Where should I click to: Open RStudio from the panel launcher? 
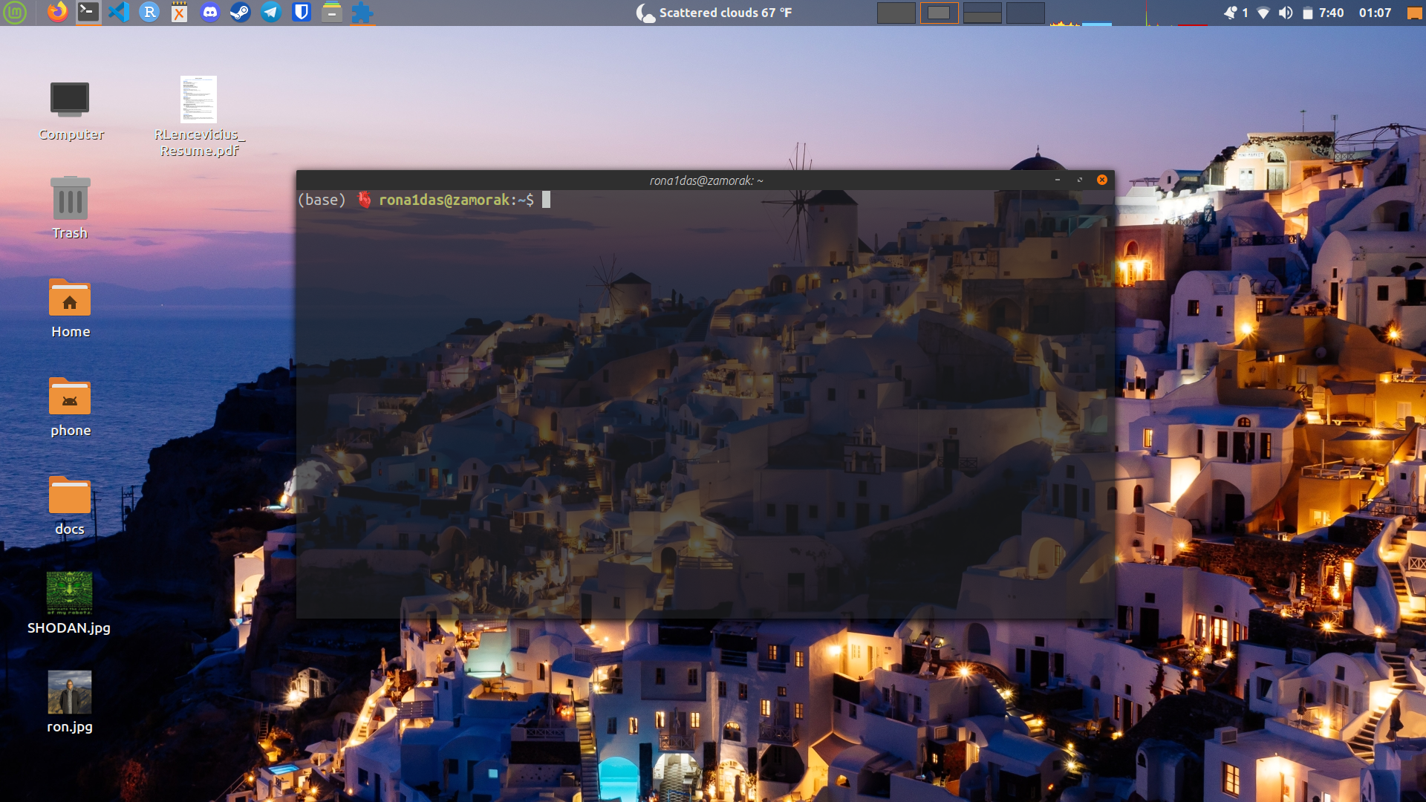149,12
